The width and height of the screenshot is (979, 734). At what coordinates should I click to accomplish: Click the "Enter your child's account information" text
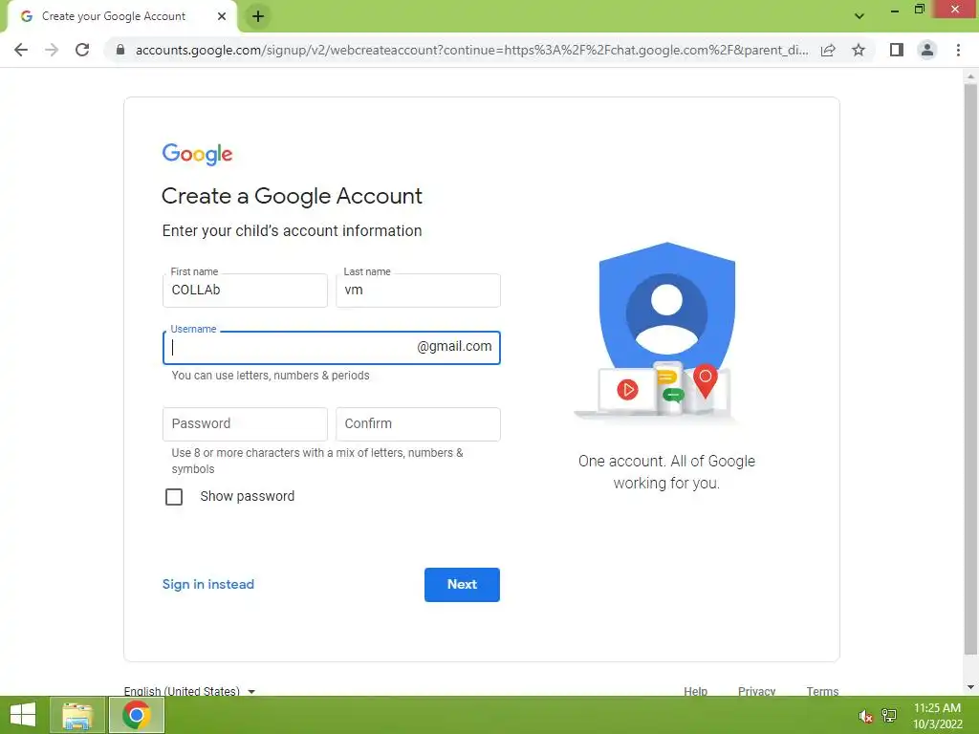(x=292, y=231)
